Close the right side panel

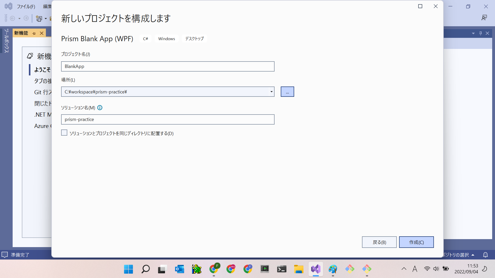[487, 33]
